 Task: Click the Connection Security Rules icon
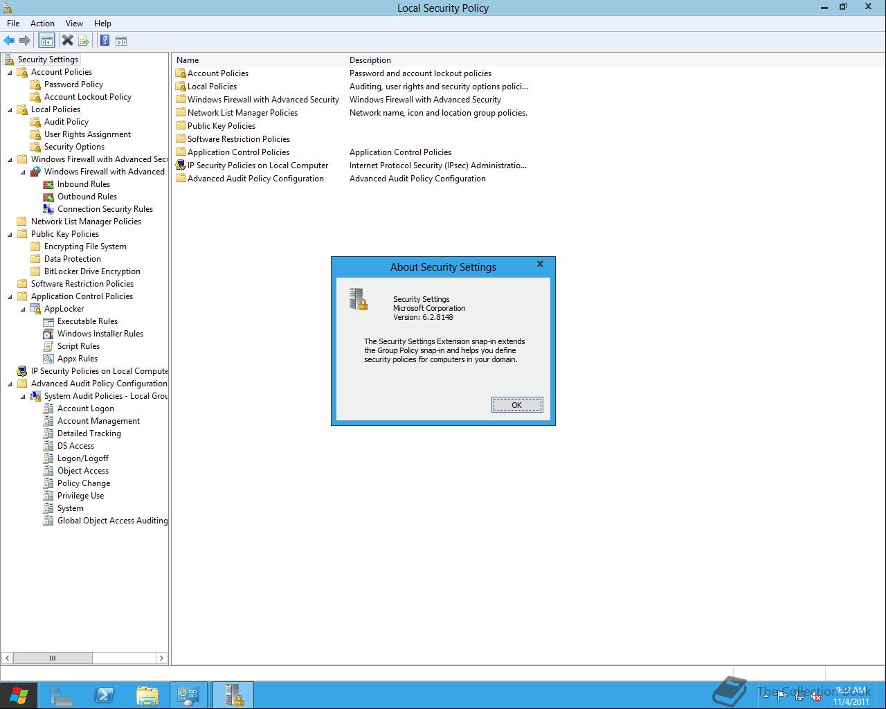(x=48, y=209)
